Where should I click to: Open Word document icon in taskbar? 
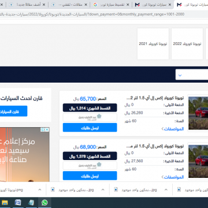(x=18, y=203)
